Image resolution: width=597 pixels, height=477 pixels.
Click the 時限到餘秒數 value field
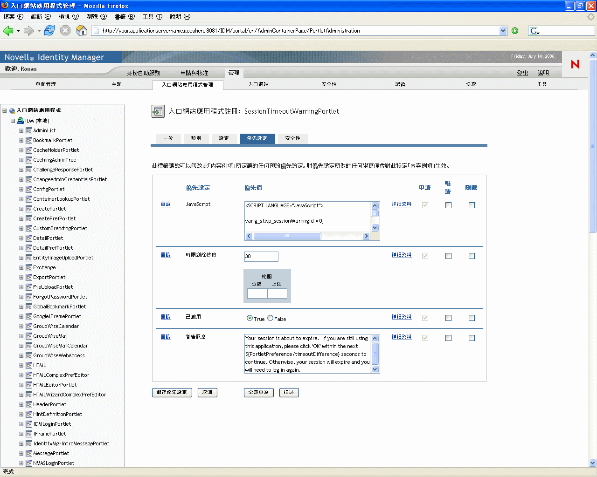(261, 256)
